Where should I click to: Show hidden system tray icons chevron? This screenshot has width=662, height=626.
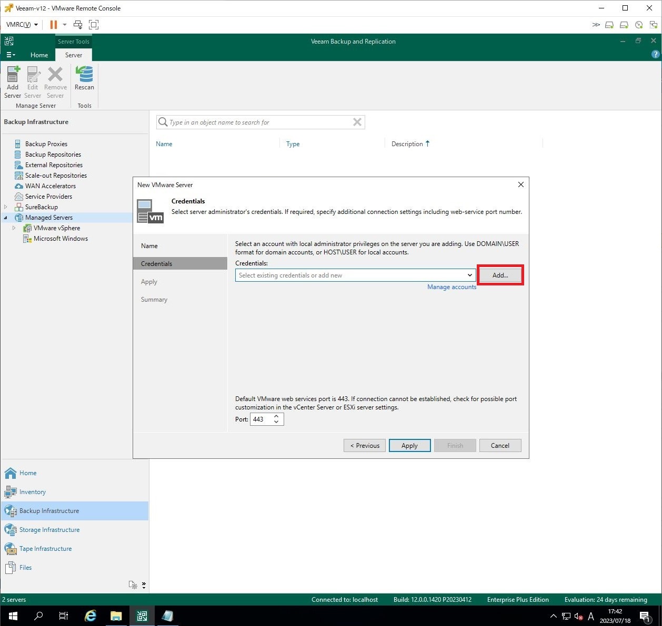[553, 616]
